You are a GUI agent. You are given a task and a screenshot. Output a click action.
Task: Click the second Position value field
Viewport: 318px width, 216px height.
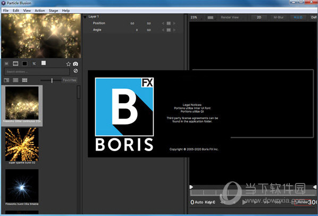click(x=149, y=23)
